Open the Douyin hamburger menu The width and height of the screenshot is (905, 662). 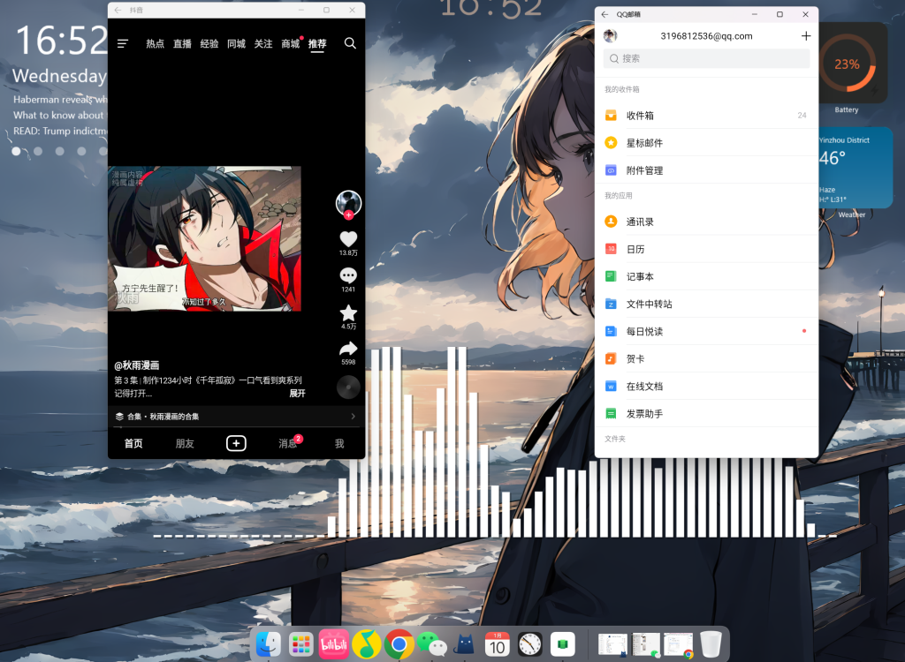pyautogui.click(x=123, y=43)
